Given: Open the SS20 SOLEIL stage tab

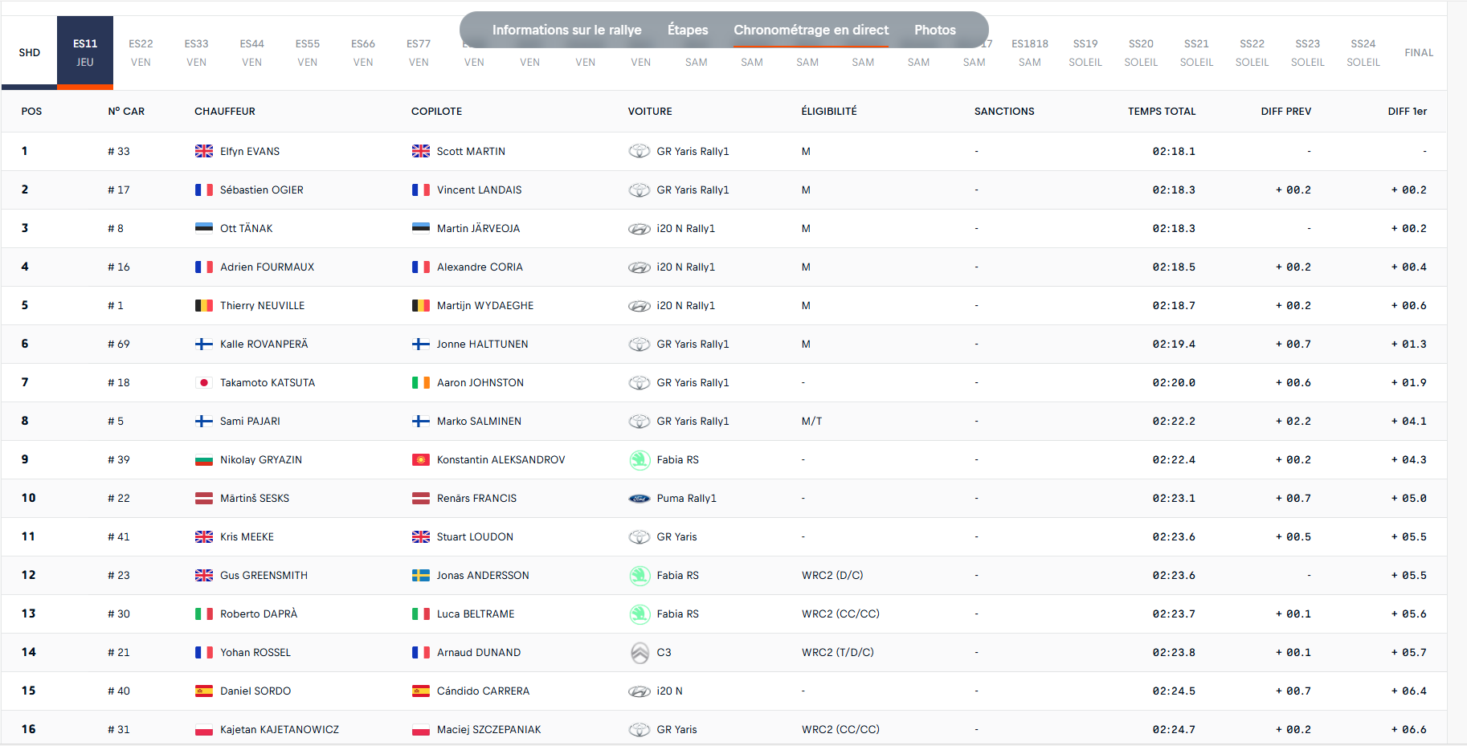Looking at the screenshot, I should pos(1141,52).
